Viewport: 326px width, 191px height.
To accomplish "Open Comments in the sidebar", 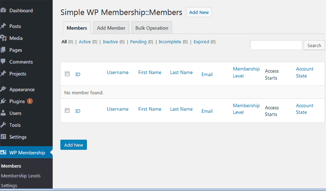I will [x=21, y=62].
